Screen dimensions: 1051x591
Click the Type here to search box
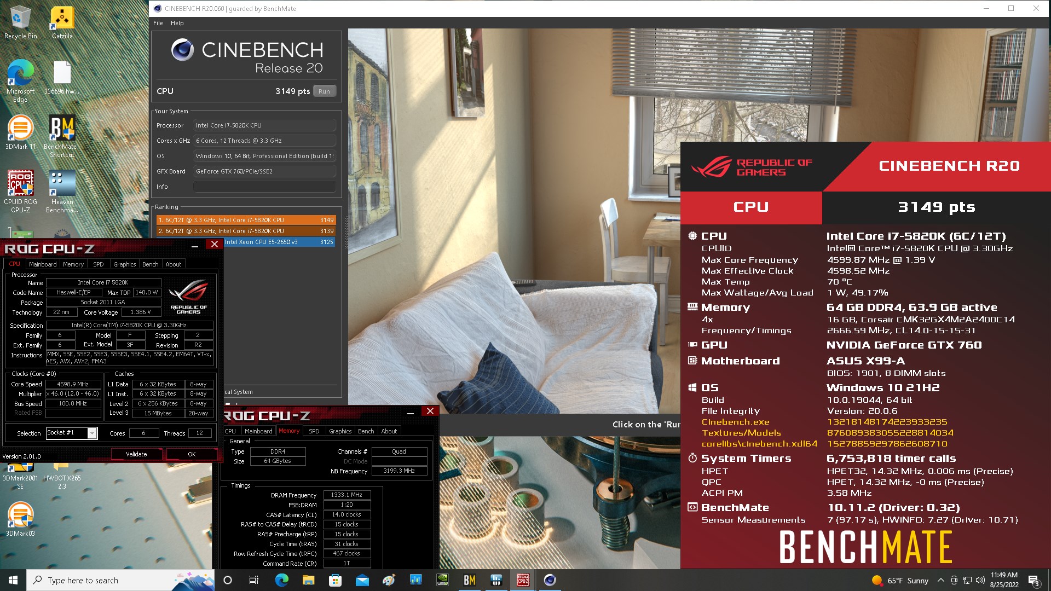(119, 580)
